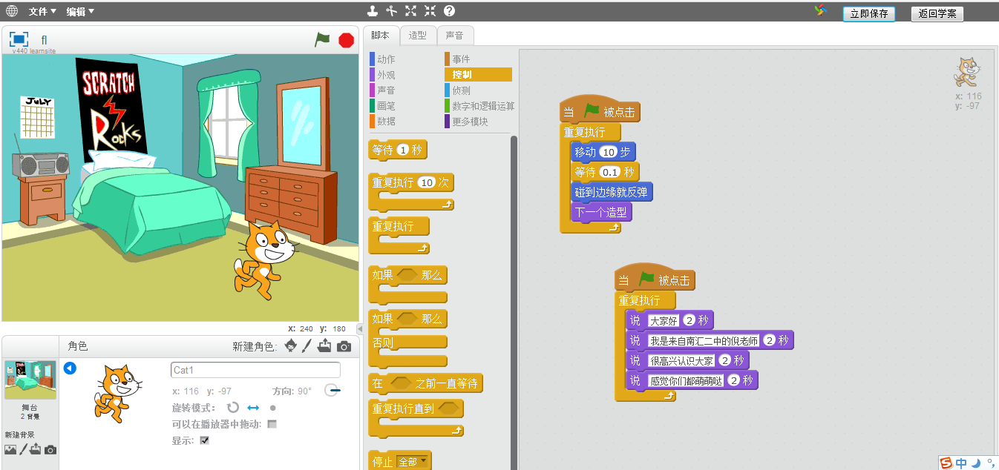Image resolution: width=999 pixels, height=470 pixels.
Task: Paint a new sprite icon
Action: coord(307,346)
